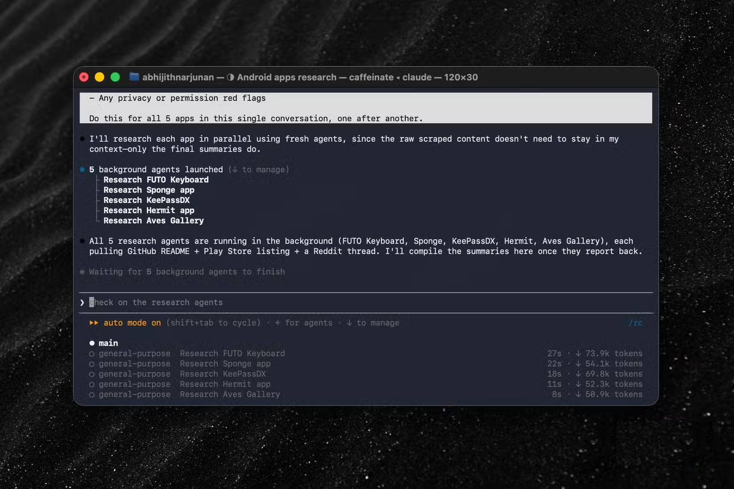Open "Research FUTO Keyboard" in the general-purpose agent list
Image resolution: width=734 pixels, height=489 pixels.
pyautogui.click(x=232, y=353)
